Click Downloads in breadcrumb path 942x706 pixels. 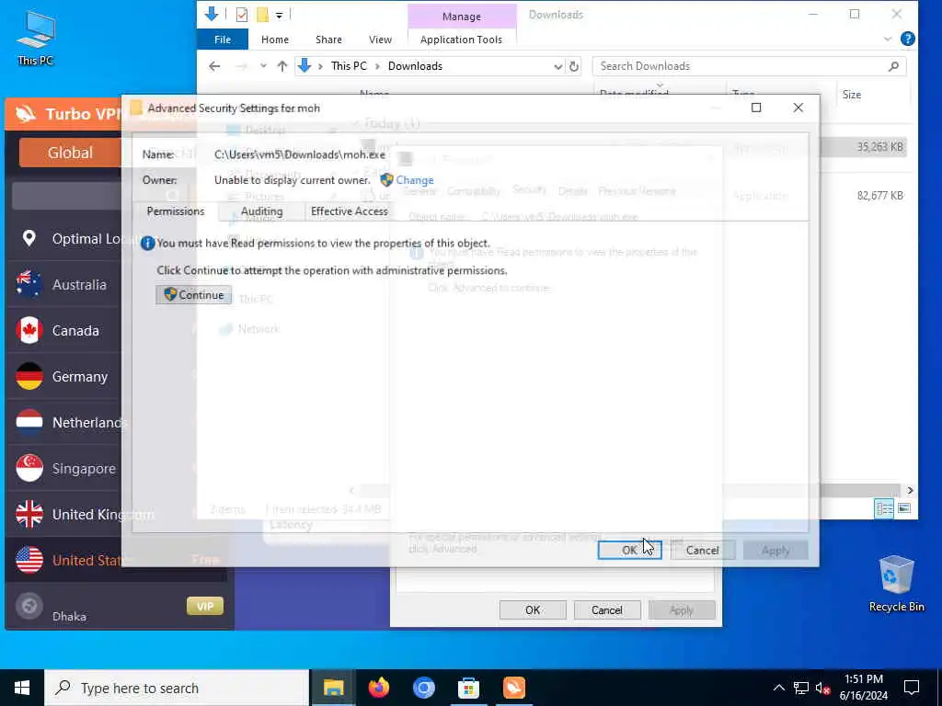(415, 66)
